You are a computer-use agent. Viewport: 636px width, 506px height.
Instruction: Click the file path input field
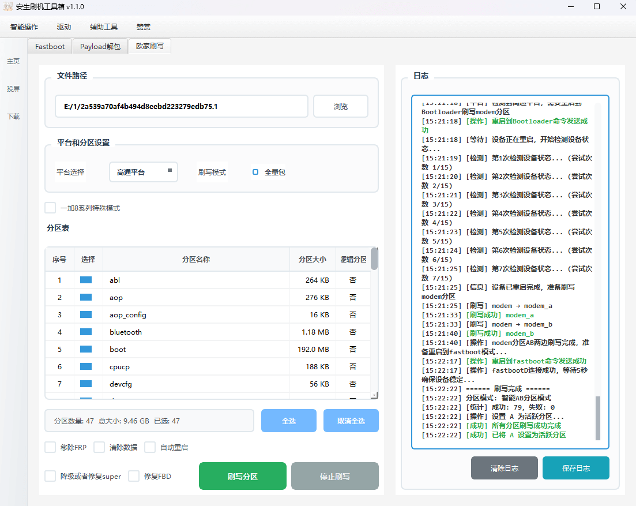pos(181,106)
